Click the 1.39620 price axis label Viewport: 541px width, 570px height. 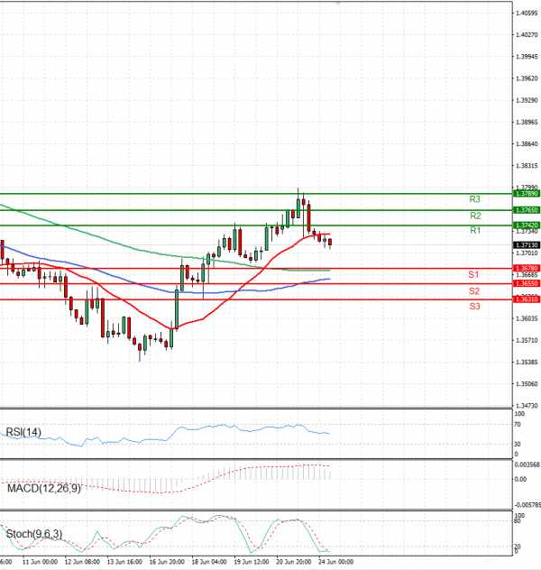click(527, 78)
